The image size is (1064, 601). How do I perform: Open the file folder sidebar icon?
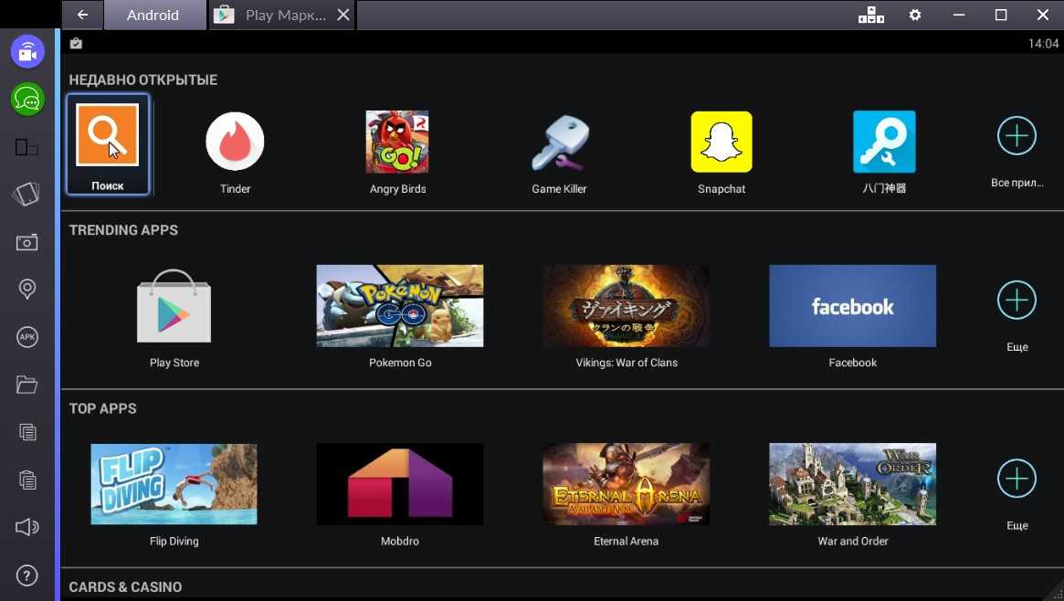tap(27, 385)
